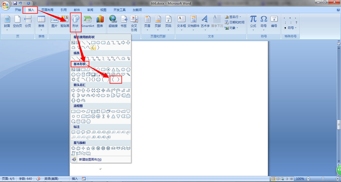
Task: Choose the quad arrow in block arrows
Action: 103,91
